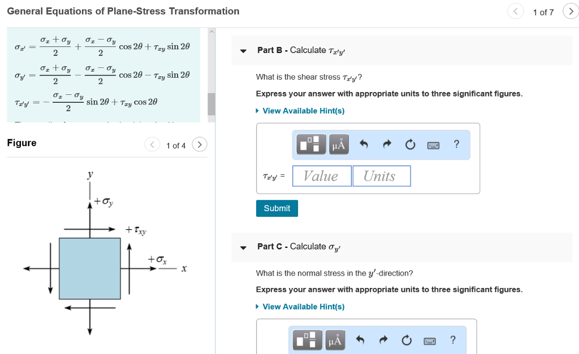Advance to next page using 1 of 7 arrow
The image size is (579, 354).
pyautogui.click(x=571, y=11)
